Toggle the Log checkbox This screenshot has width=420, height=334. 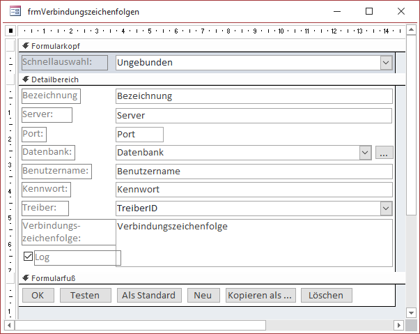click(28, 257)
